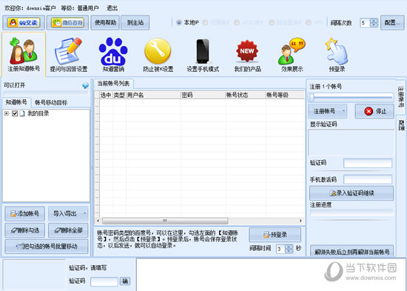
Task: Click the 微信咨询 WeChat consult button
Action: tap(67, 23)
